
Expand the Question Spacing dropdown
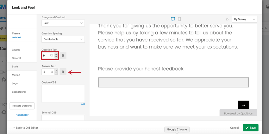point(63,39)
